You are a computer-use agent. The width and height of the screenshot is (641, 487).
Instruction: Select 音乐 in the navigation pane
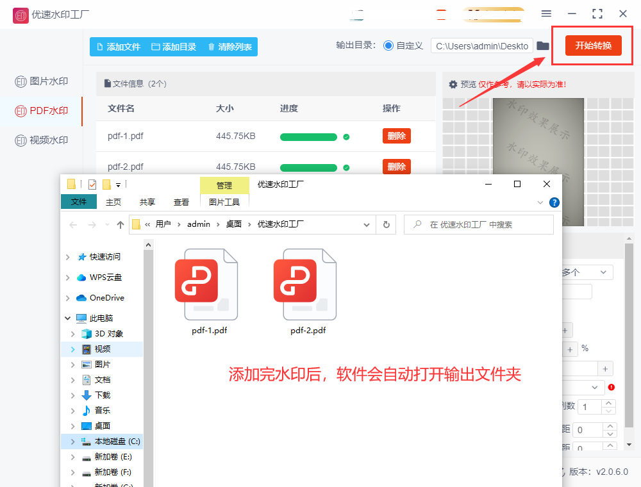pyautogui.click(x=102, y=411)
